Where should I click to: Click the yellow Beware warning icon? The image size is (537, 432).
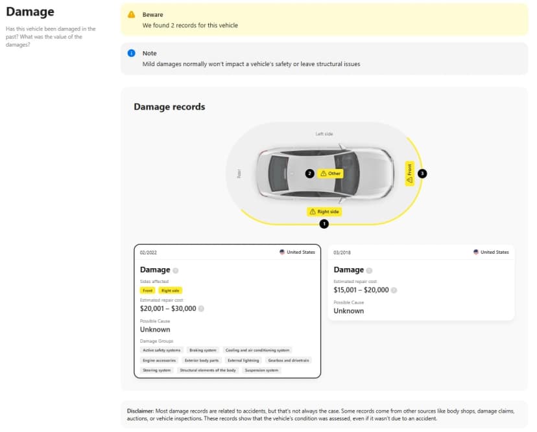(x=132, y=14)
